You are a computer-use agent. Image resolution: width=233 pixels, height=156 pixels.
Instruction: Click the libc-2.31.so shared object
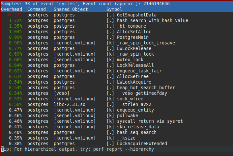[x=70, y=105]
